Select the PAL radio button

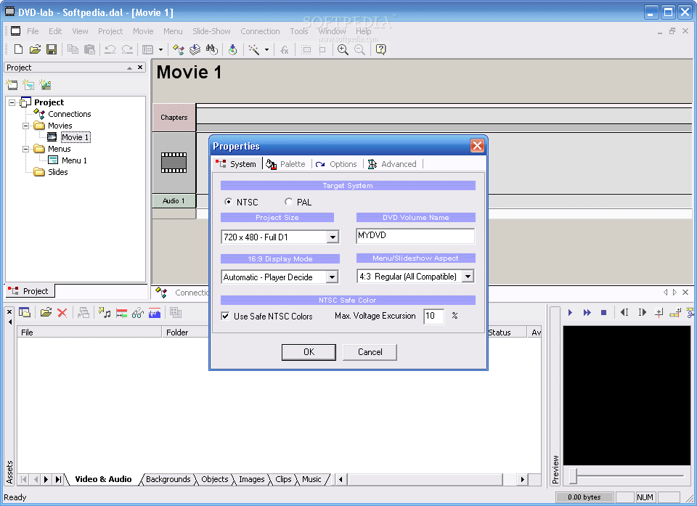coord(288,202)
